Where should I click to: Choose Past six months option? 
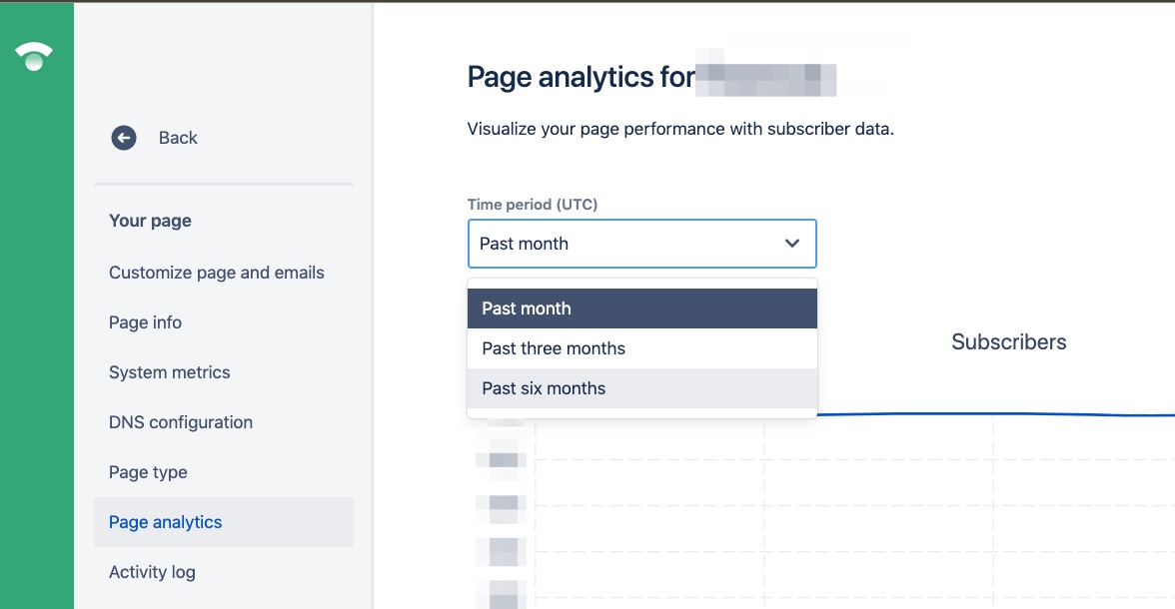[x=641, y=388]
